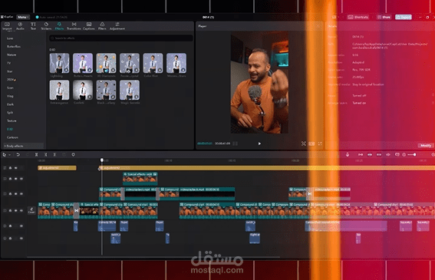435x280 pixels.
Task: Toggle the auto snapping icon
Action: (x=370, y=154)
